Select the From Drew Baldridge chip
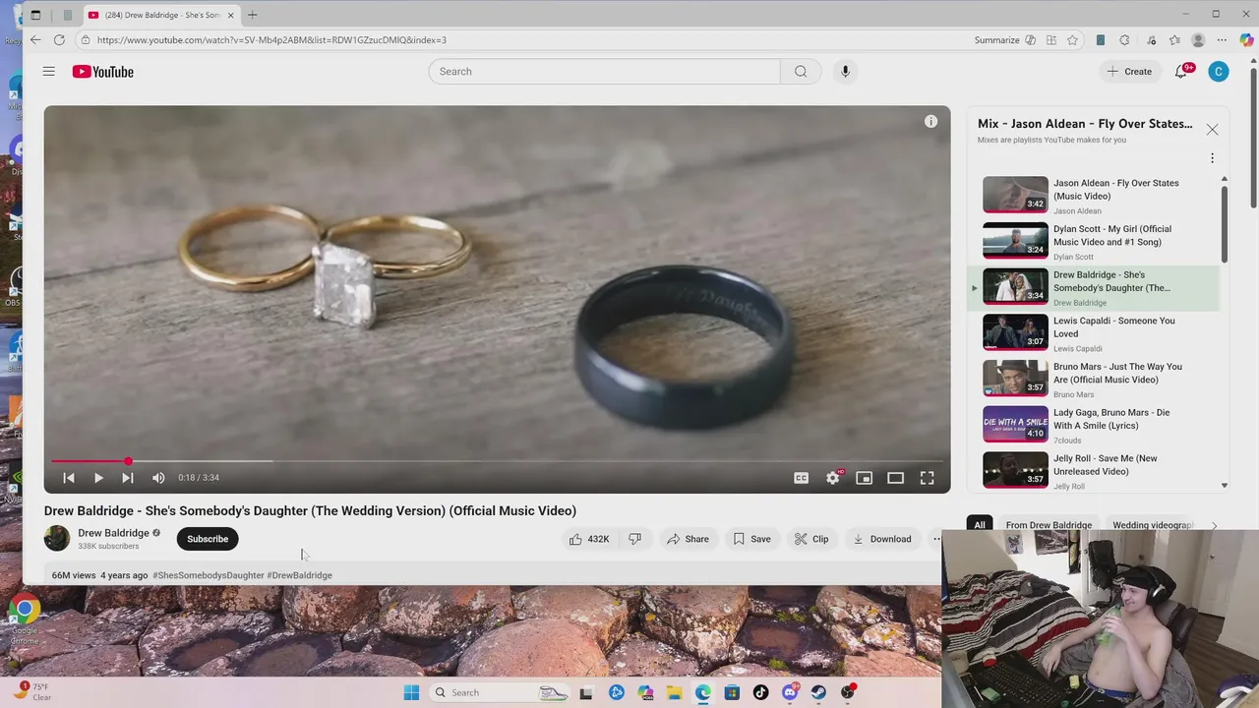This screenshot has height=708, width=1259. [1049, 525]
